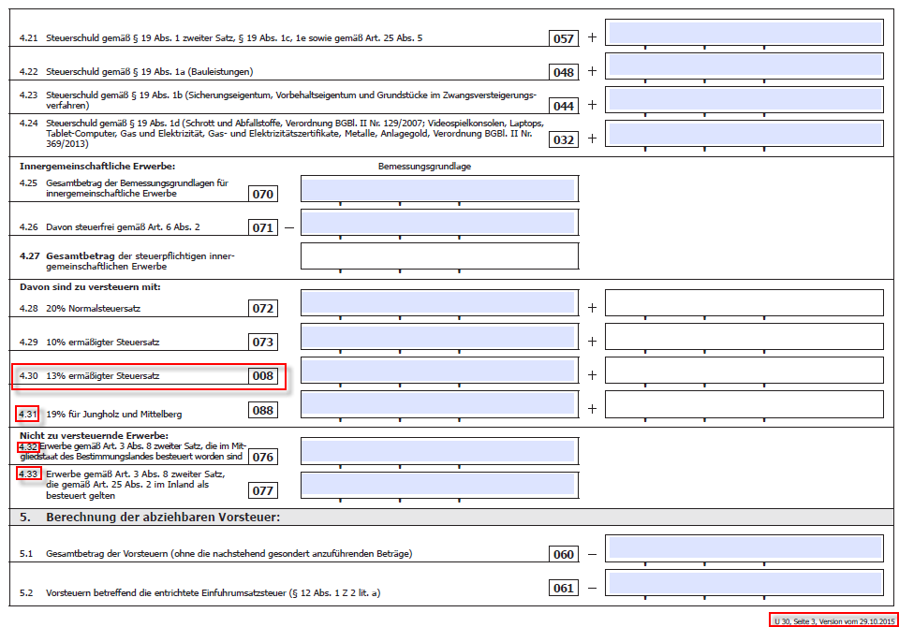
Task: Click the steuerfrei amount field for code 071
Action: [x=439, y=223]
